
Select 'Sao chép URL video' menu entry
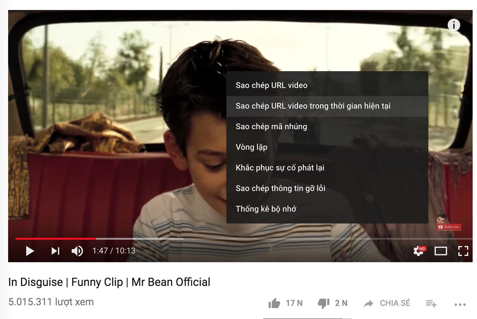[x=327, y=85]
